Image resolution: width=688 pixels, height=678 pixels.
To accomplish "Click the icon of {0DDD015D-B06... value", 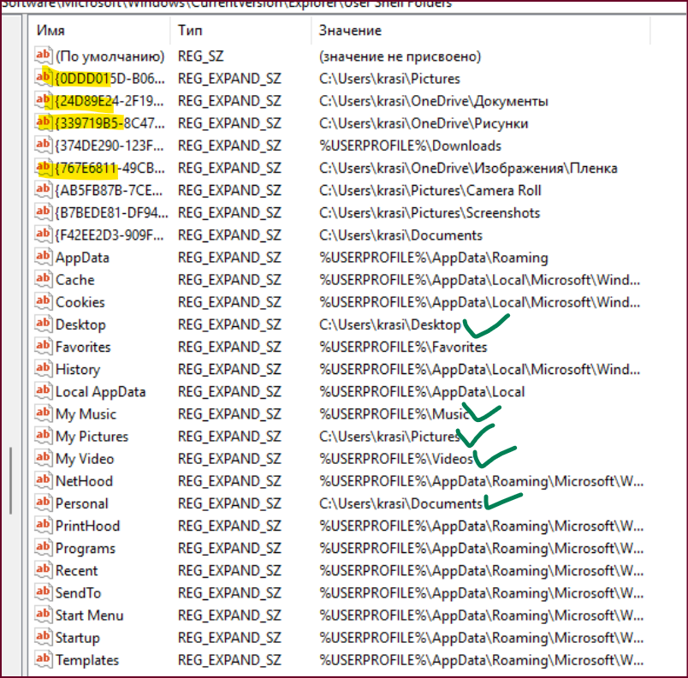I will click(43, 78).
